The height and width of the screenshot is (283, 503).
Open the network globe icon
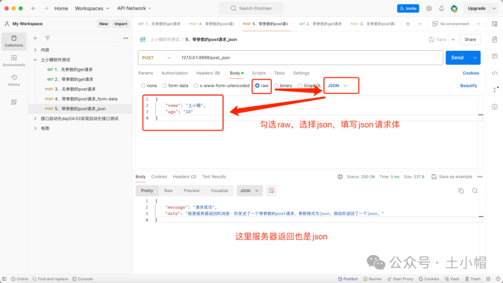[x=340, y=177]
